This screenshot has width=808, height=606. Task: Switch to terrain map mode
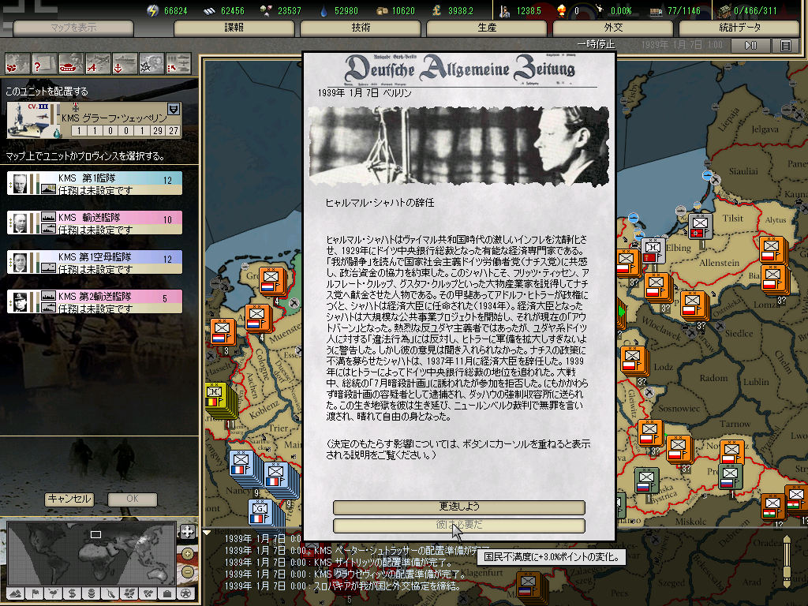click(16, 593)
